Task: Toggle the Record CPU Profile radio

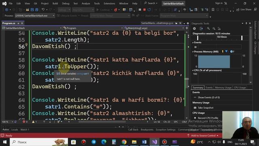Action: pyautogui.click(x=195, y=118)
